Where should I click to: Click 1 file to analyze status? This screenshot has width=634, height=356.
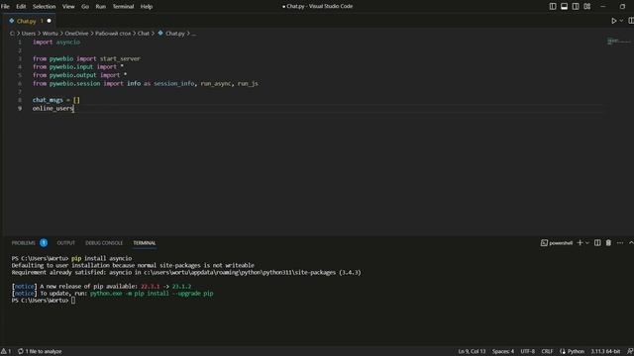click(x=40, y=352)
